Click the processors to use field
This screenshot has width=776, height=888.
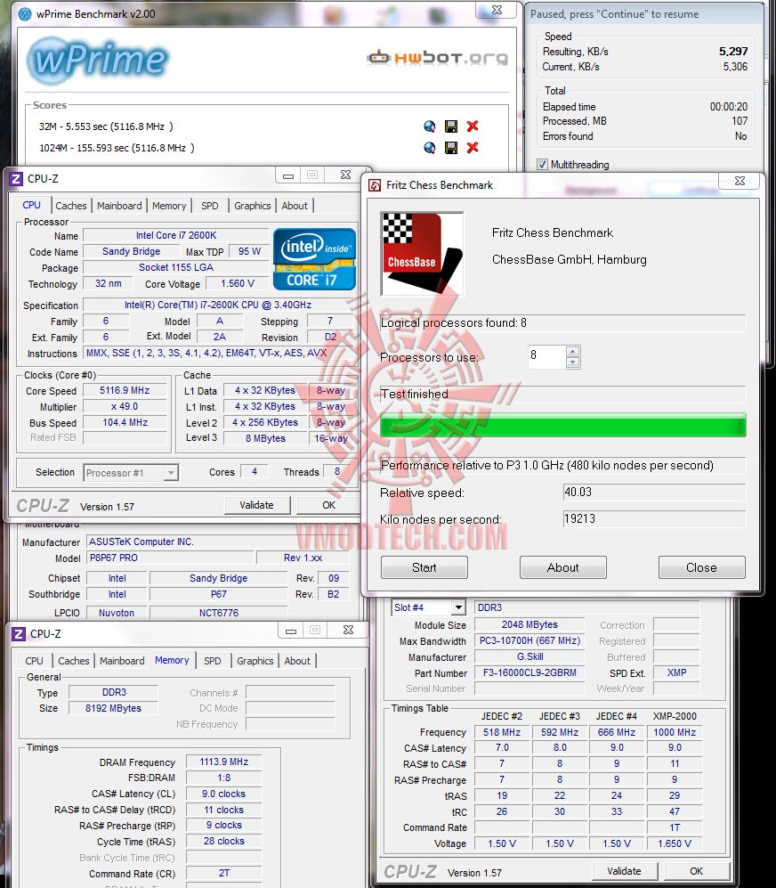(546, 356)
